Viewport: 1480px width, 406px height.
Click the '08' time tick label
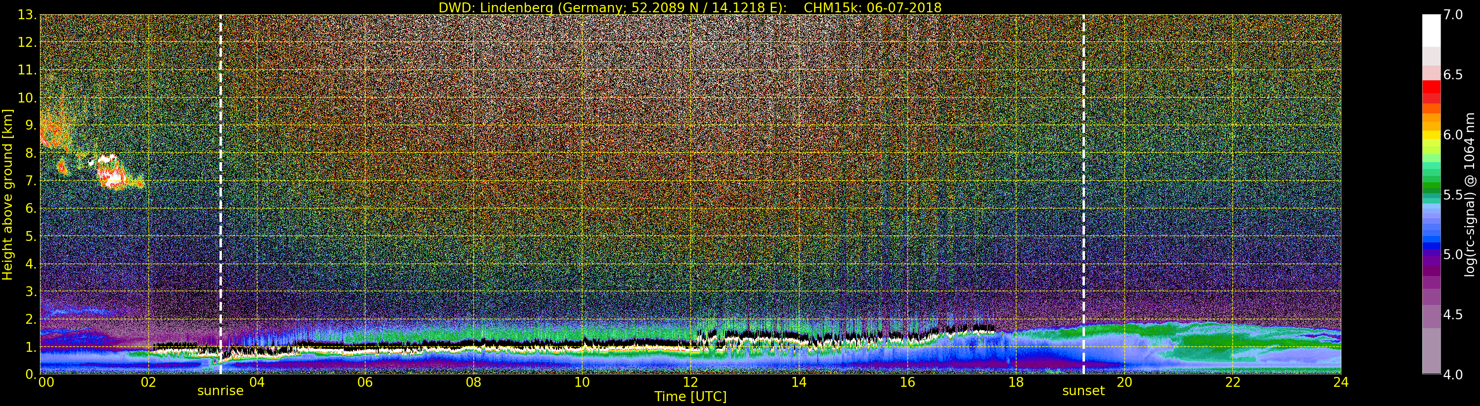point(473,382)
